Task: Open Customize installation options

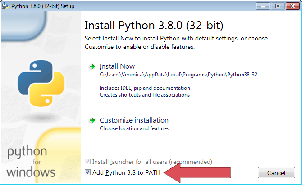Action: [x=134, y=120]
